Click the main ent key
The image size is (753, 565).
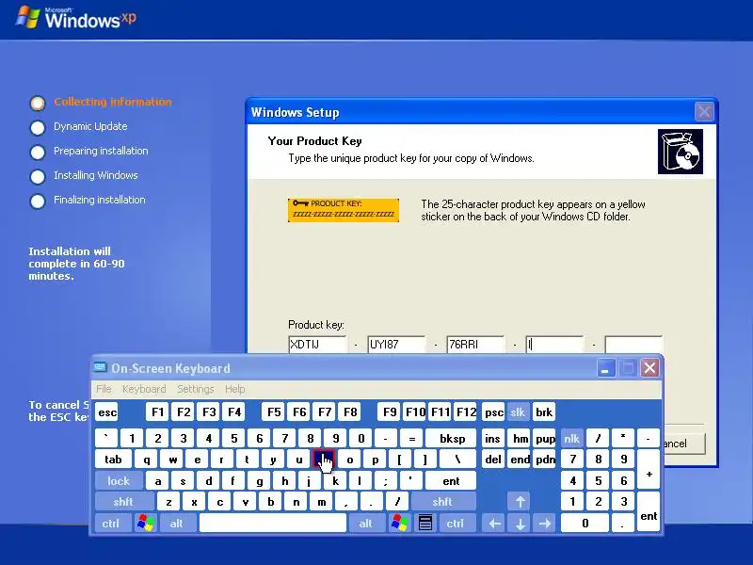(x=451, y=480)
